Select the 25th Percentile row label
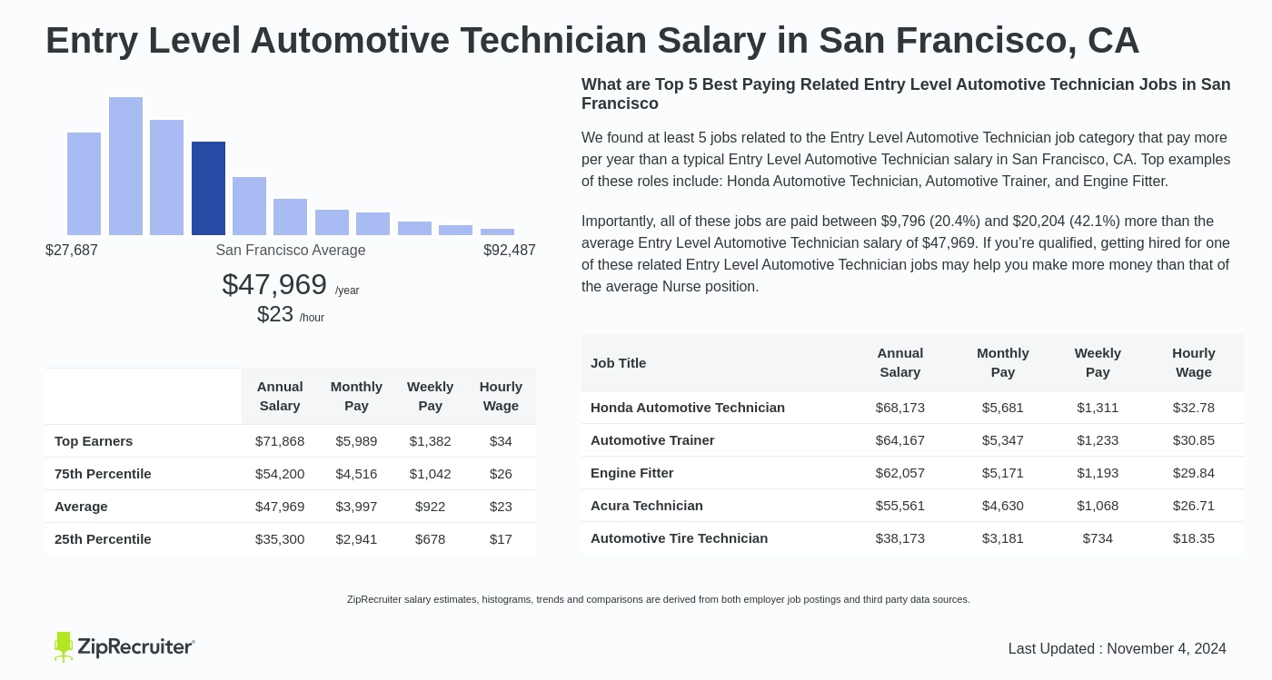This screenshot has height=680, width=1272. pyautogui.click(x=103, y=539)
